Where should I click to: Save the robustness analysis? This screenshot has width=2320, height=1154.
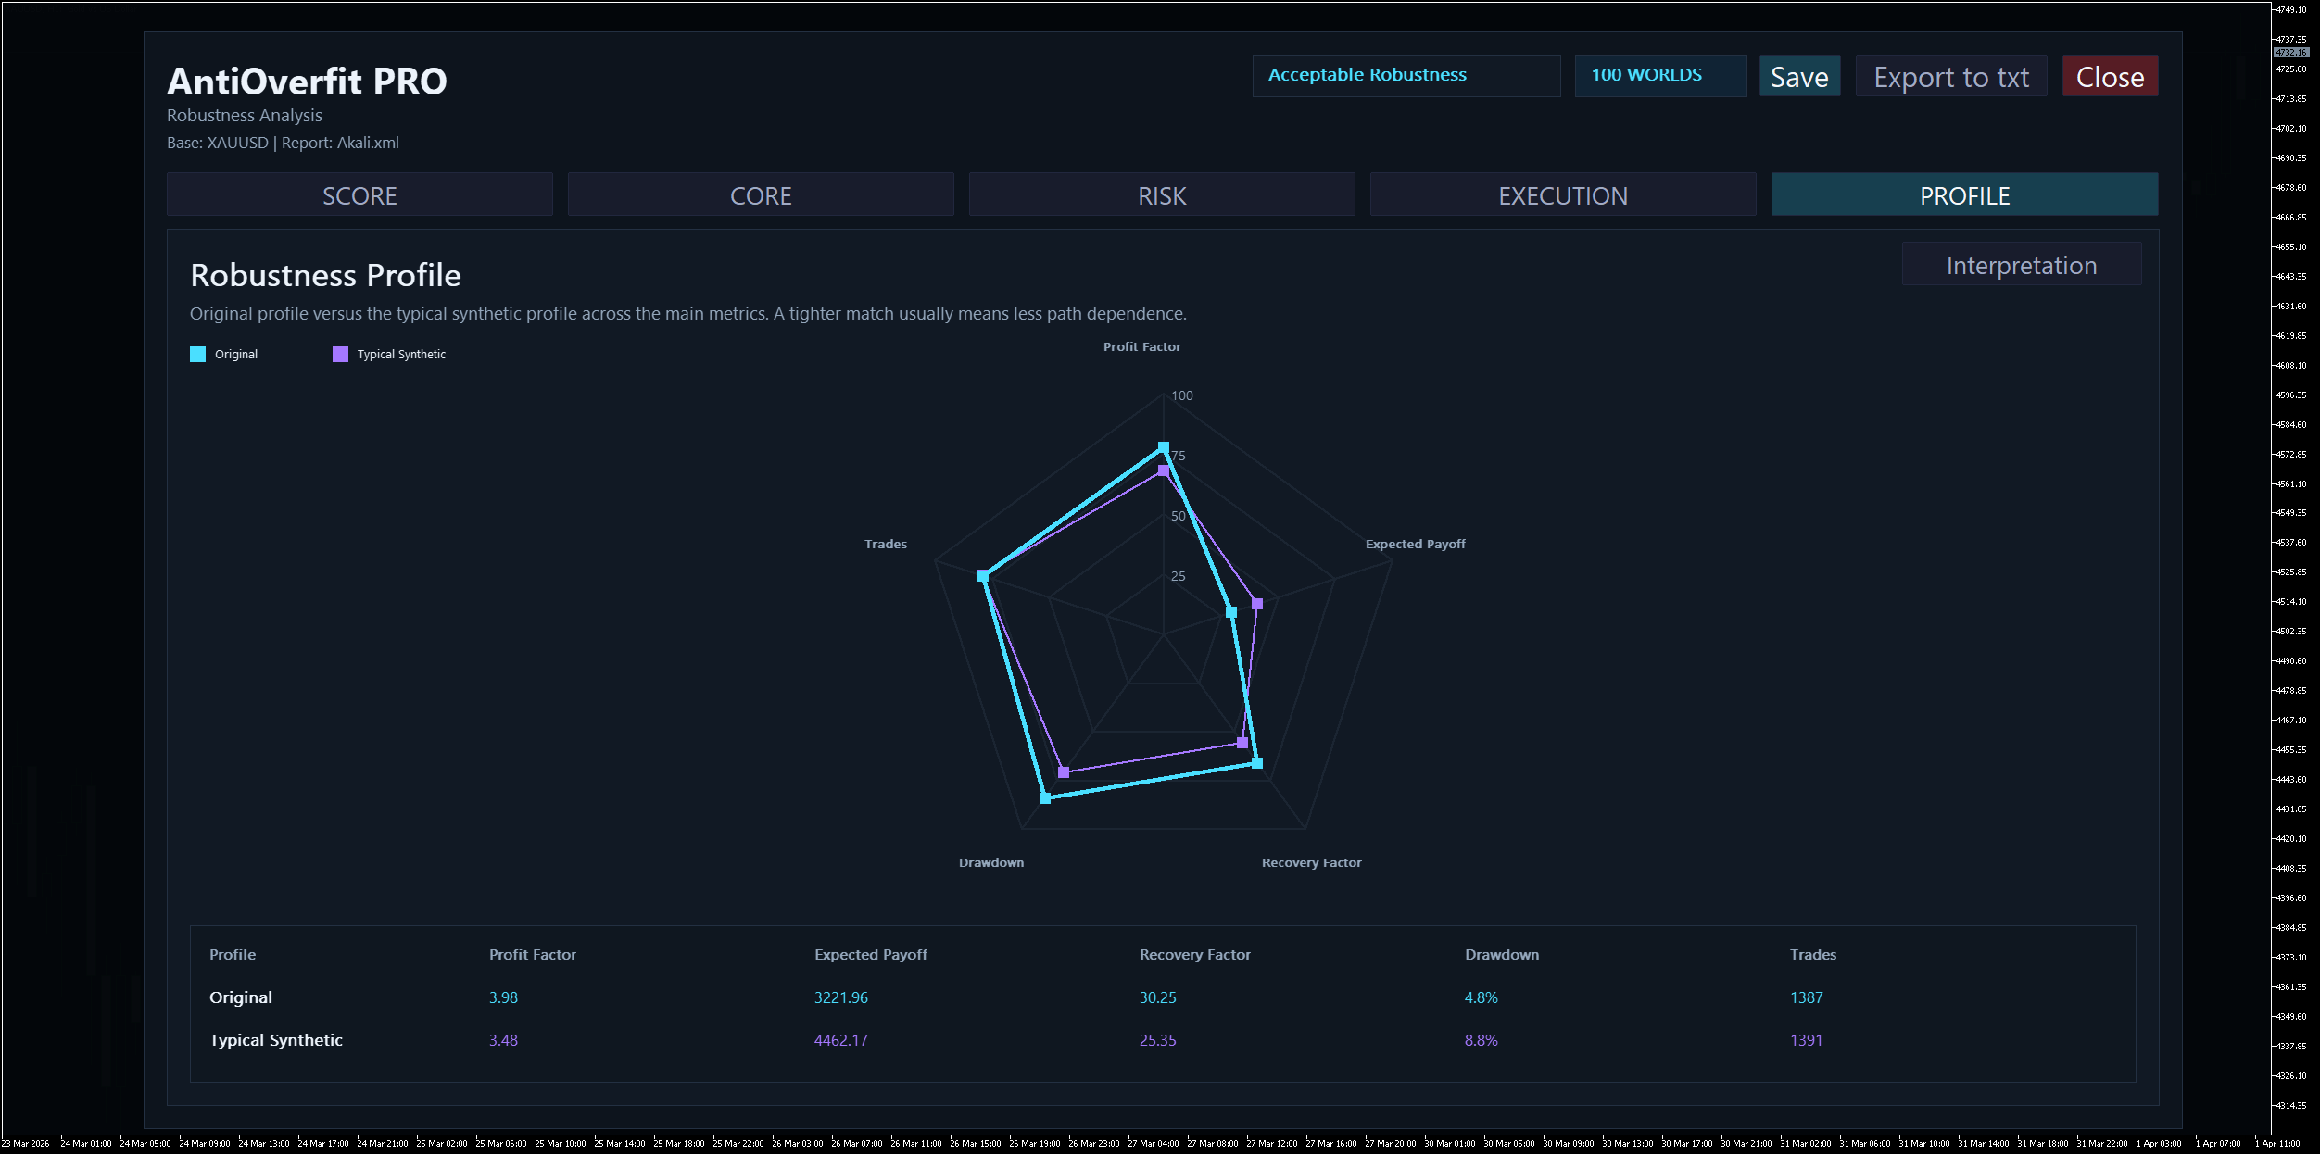[1799, 77]
